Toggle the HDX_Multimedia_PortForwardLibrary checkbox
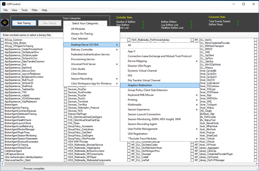Screen dimensions: 259x171 [129, 40]
